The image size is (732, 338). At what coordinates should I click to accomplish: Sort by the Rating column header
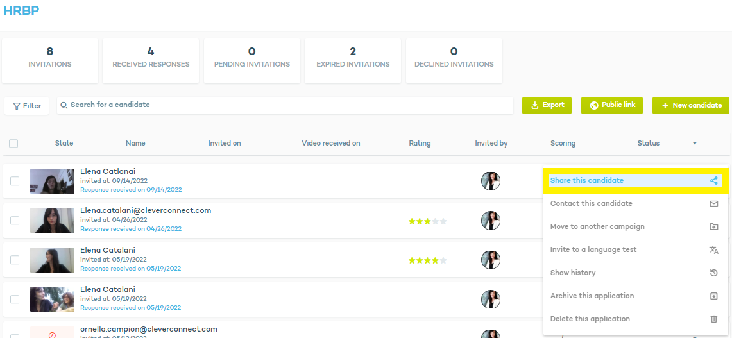click(420, 144)
